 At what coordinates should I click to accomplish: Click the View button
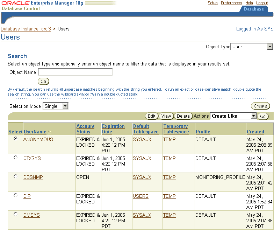click(166, 116)
